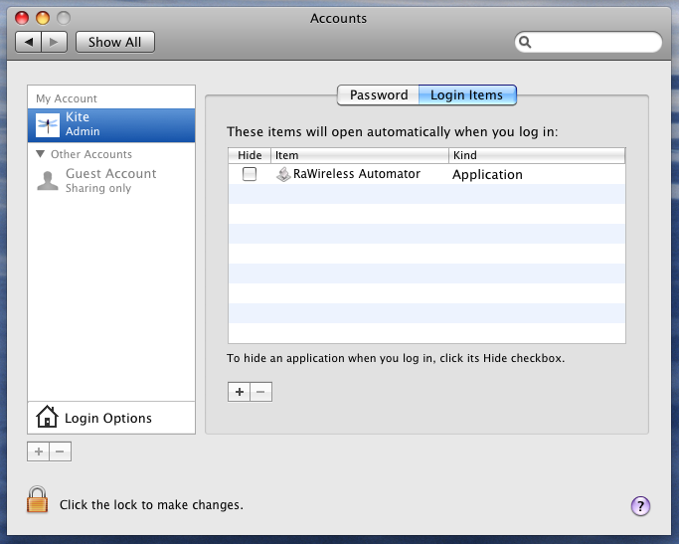Click the Login Options house icon
The image size is (679, 544).
[47, 418]
